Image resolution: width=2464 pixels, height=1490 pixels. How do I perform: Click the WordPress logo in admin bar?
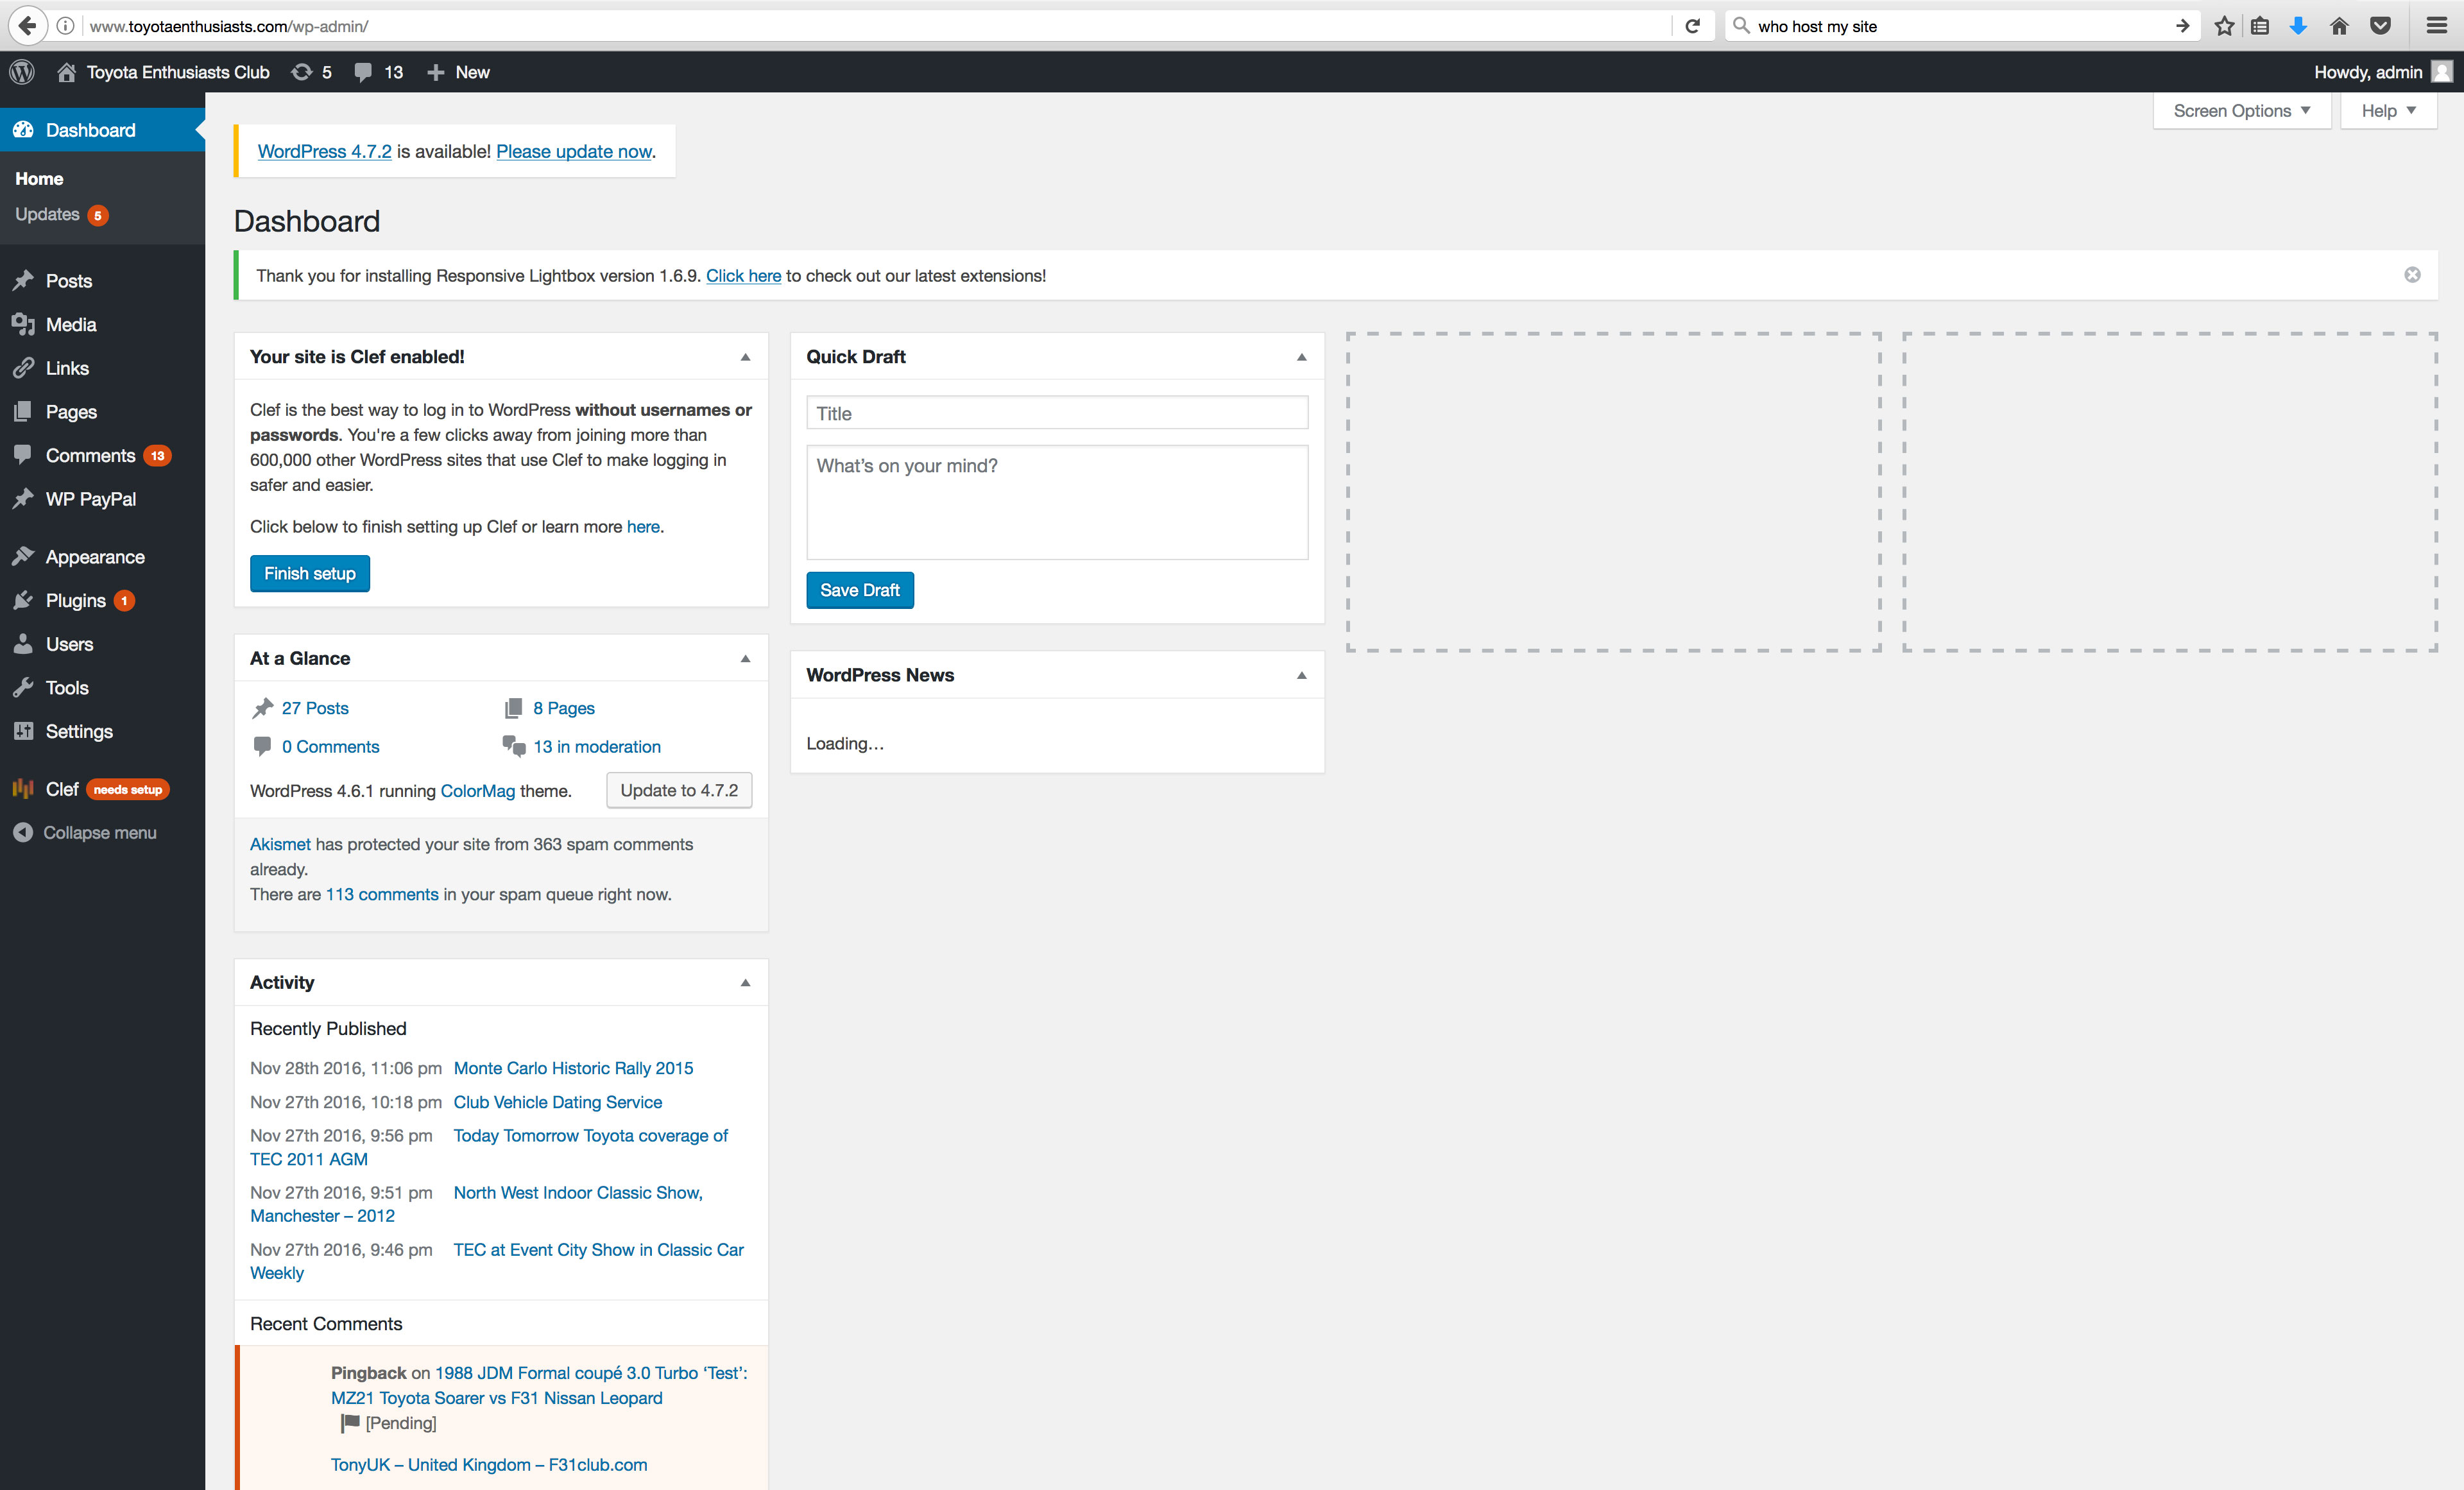(x=22, y=72)
